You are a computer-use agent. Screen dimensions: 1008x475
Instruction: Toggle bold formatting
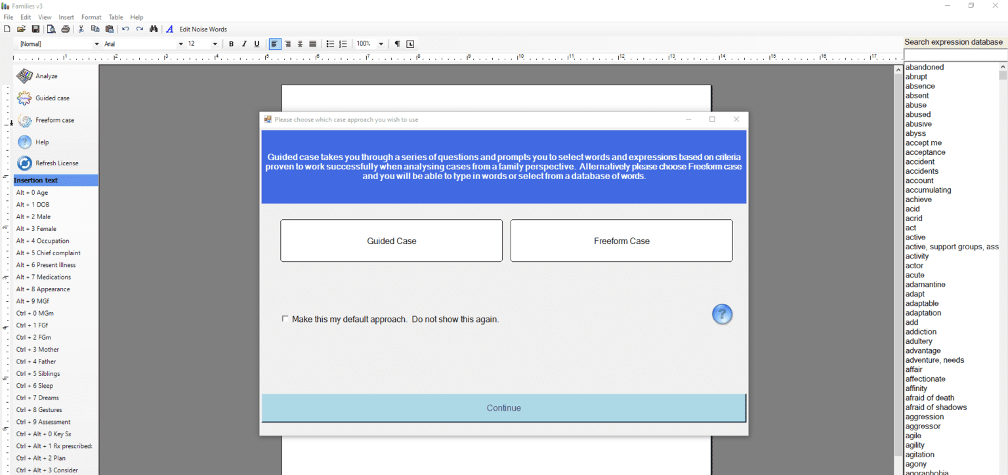pyautogui.click(x=231, y=44)
